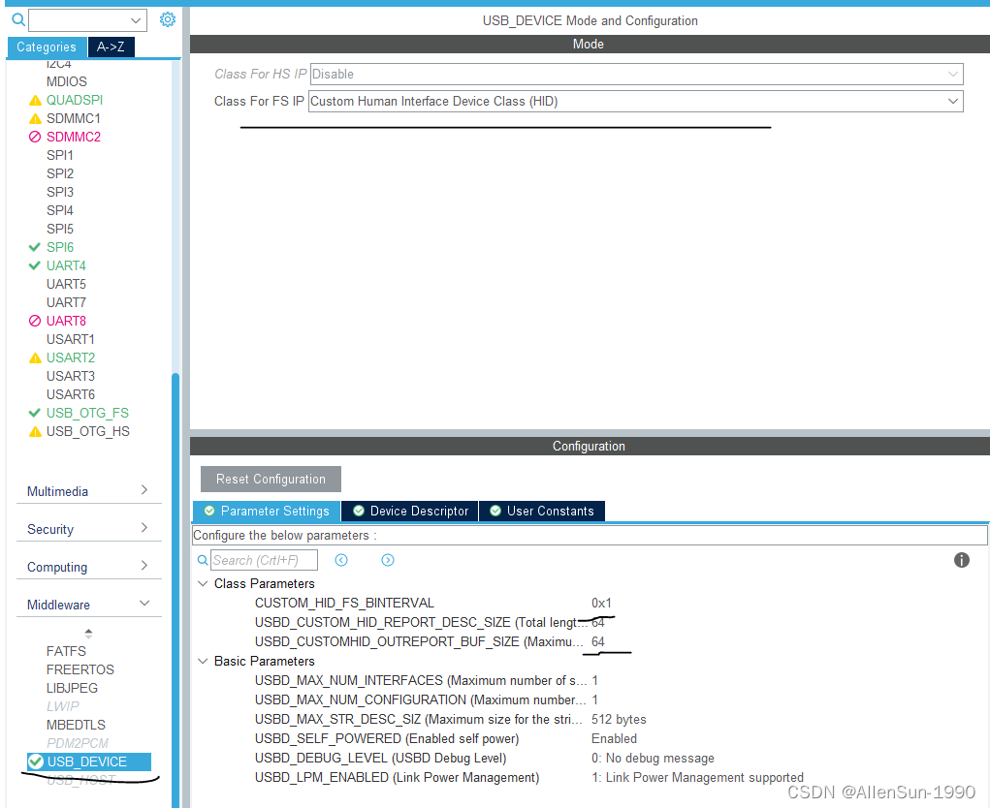The height and width of the screenshot is (808, 990).
Task: Open the information icon in Configuration panel
Action: tap(961, 560)
